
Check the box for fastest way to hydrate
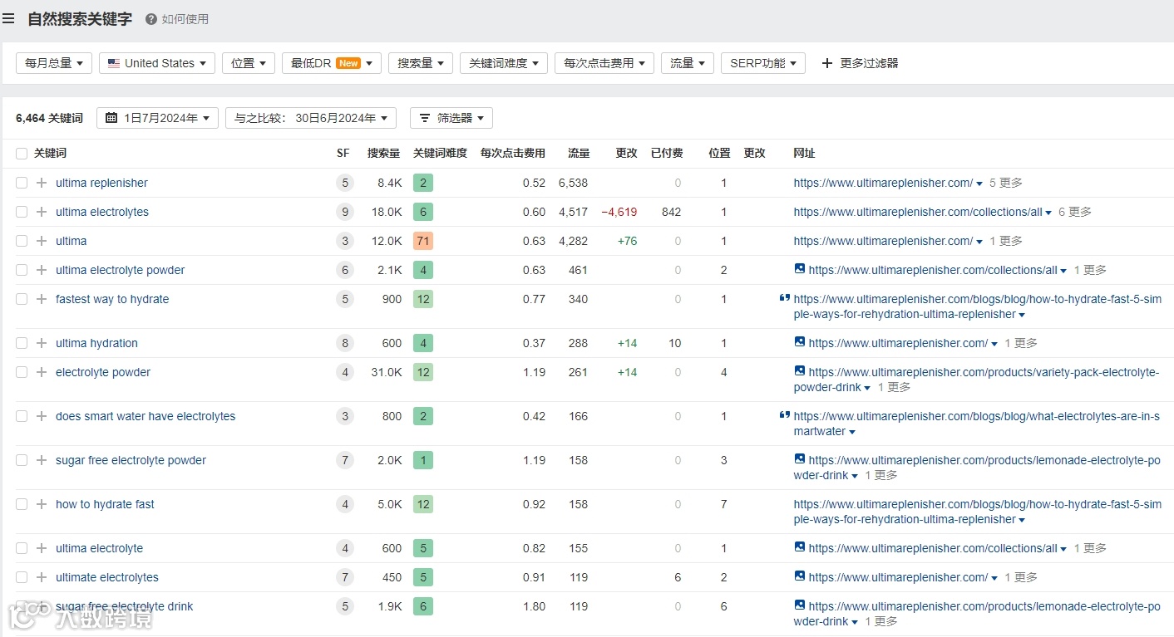pyautogui.click(x=22, y=299)
